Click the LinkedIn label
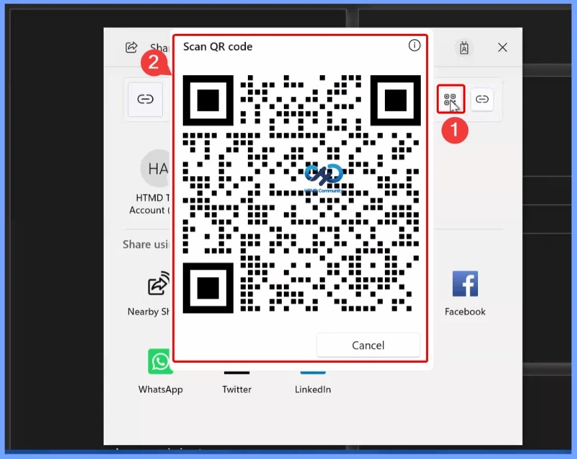 313,389
